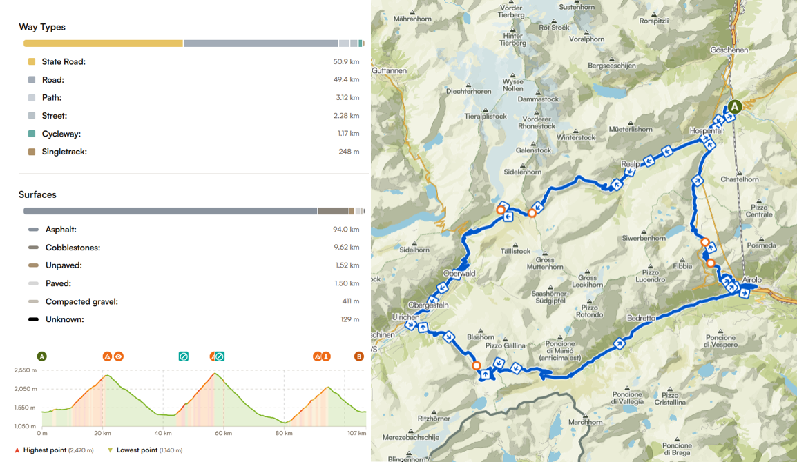Click the yellow State Road color swatch
Image resolution: width=797 pixels, height=462 pixels.
(x=32, y=62)
